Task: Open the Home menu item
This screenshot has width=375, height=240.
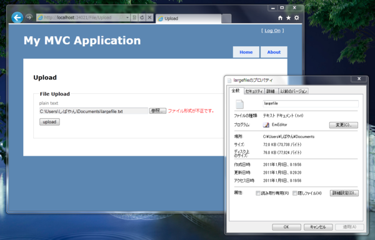Action: pyautogui.click(x=246, y=52)
